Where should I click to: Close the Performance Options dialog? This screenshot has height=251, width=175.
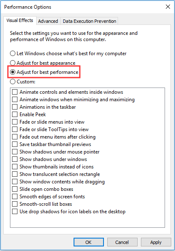[x=168, y=7]
